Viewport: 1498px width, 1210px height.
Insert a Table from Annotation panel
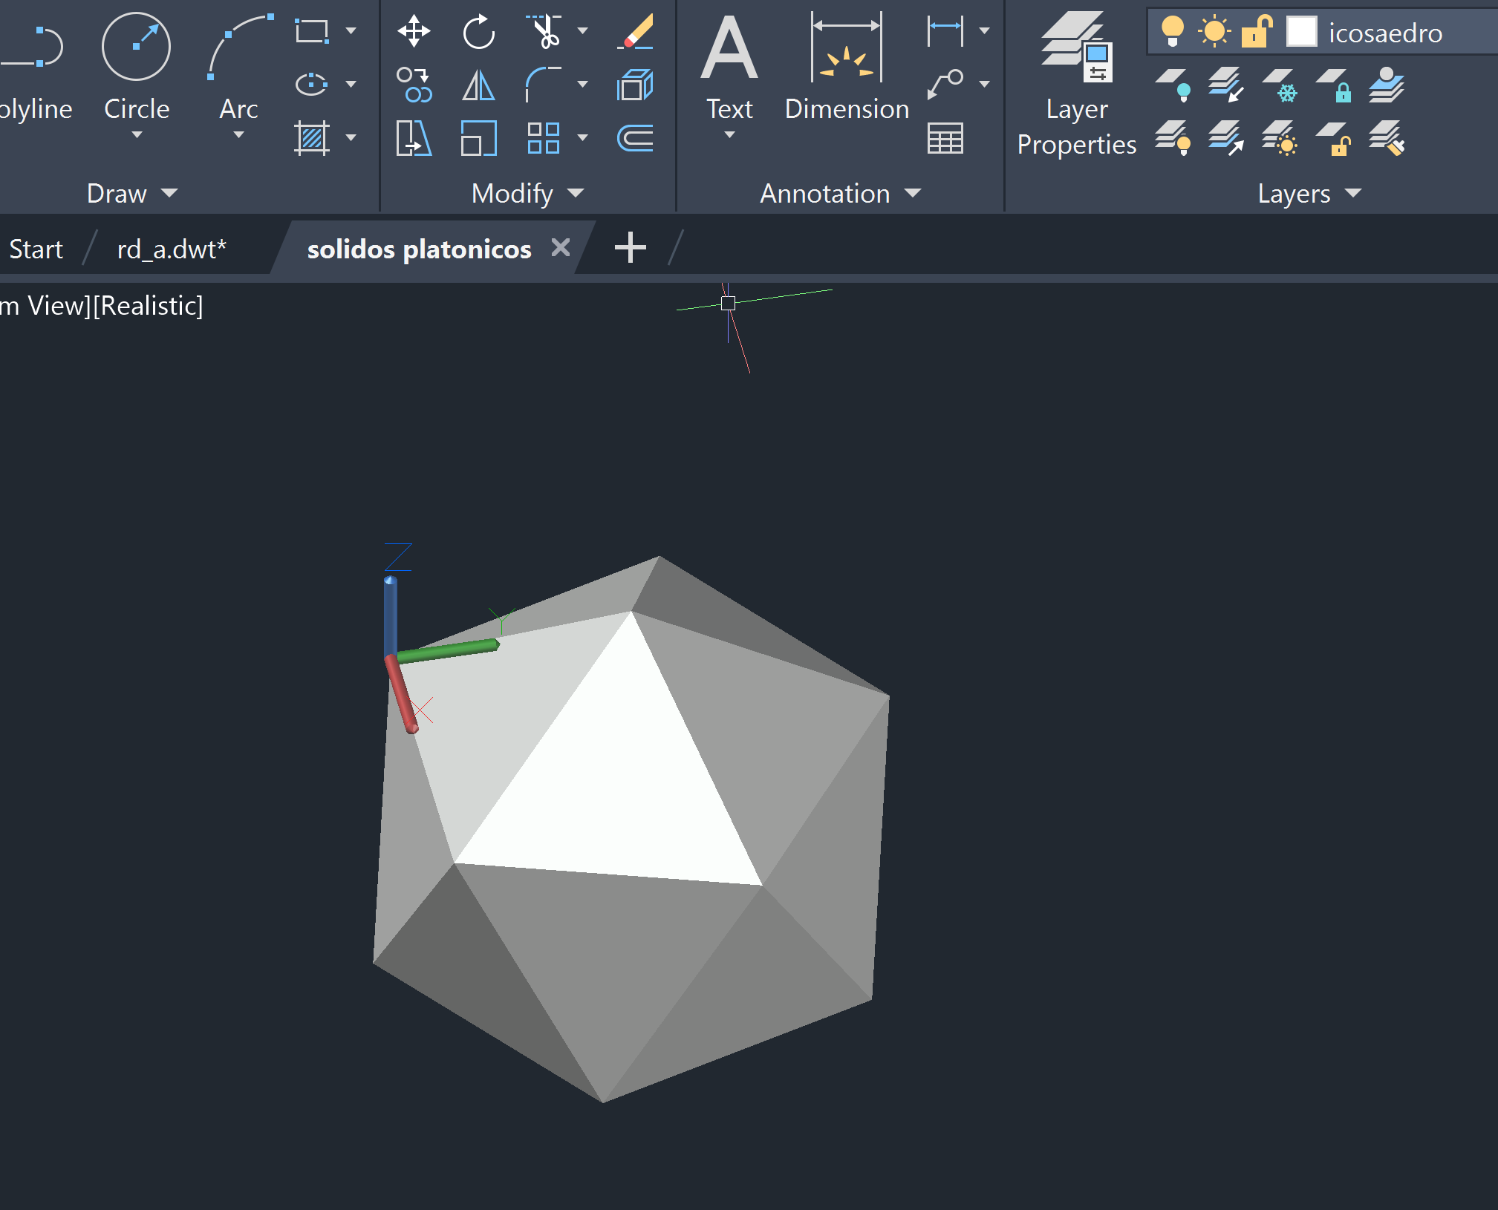945,138
